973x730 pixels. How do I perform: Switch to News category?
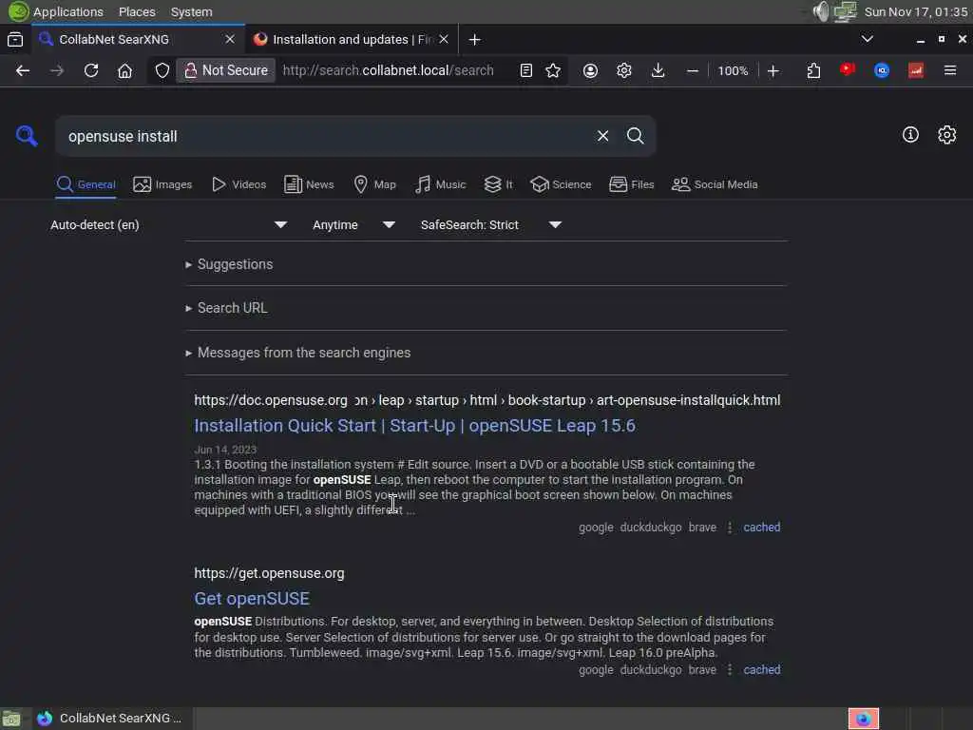tap(309, 184)
